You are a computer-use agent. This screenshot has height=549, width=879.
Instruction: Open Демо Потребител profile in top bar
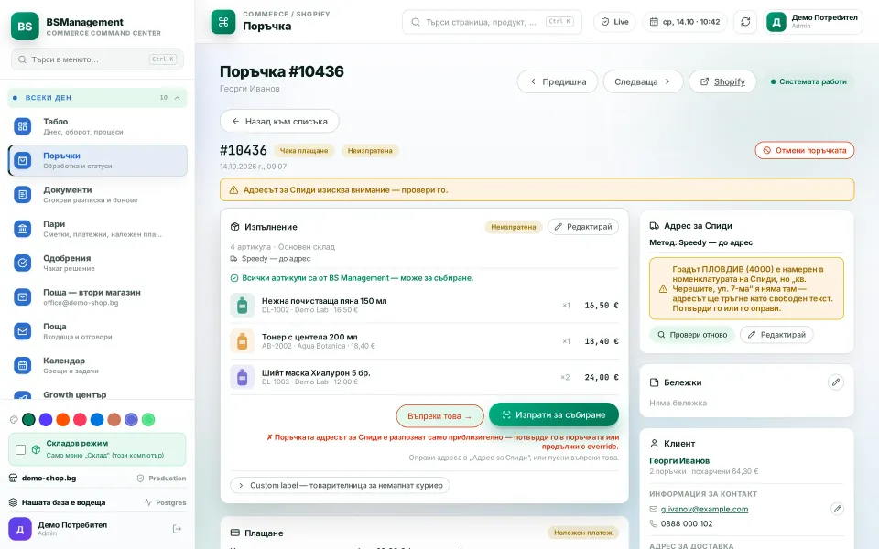coord(812,22)
